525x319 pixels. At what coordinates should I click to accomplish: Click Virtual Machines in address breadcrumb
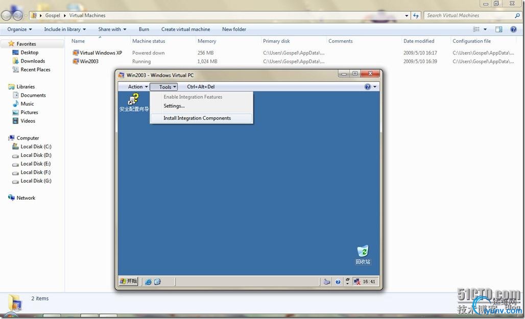tap(87, 15)
